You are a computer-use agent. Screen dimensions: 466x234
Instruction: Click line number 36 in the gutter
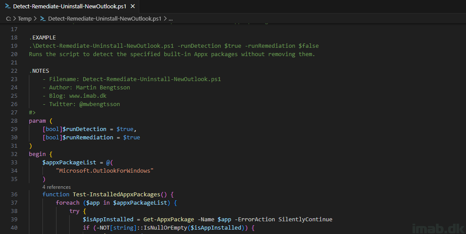coord(14,194)
